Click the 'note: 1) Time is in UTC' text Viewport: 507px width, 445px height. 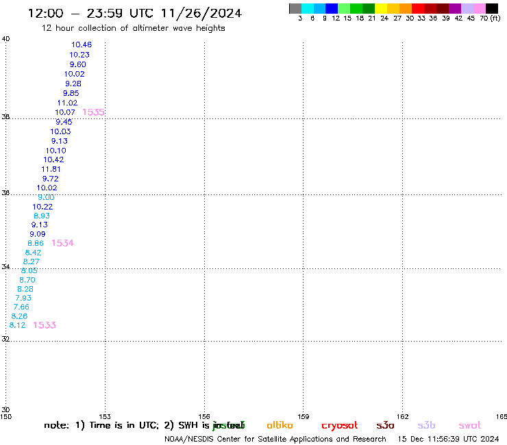101,425
